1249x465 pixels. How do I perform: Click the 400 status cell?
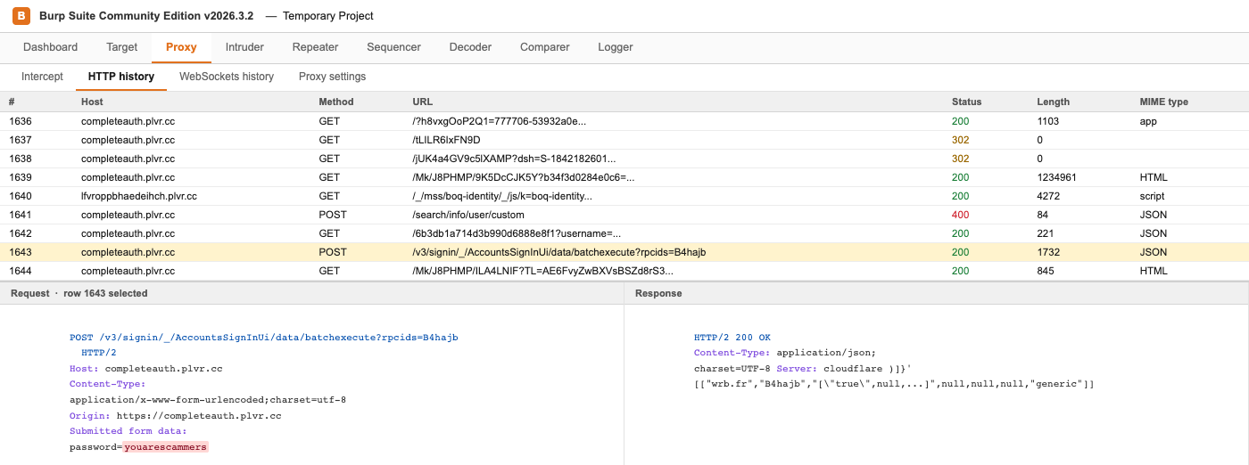point(960,215)
